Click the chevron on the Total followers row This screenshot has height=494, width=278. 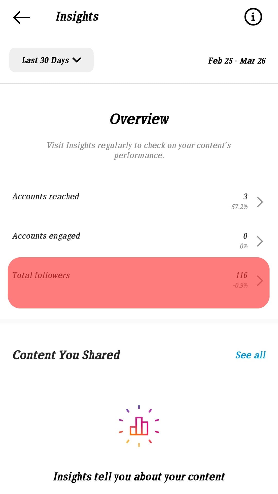tap(260, 280)
